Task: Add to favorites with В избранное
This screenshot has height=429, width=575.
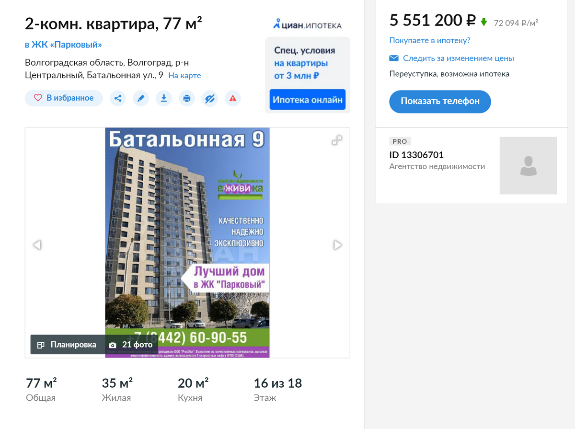Action: click(x=64, y=98)
